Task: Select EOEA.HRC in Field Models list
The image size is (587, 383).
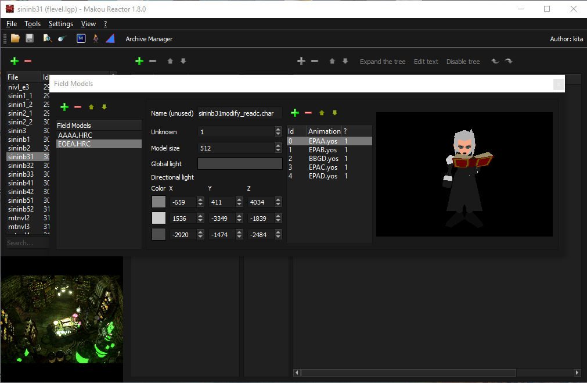Action: click(99, 144)
